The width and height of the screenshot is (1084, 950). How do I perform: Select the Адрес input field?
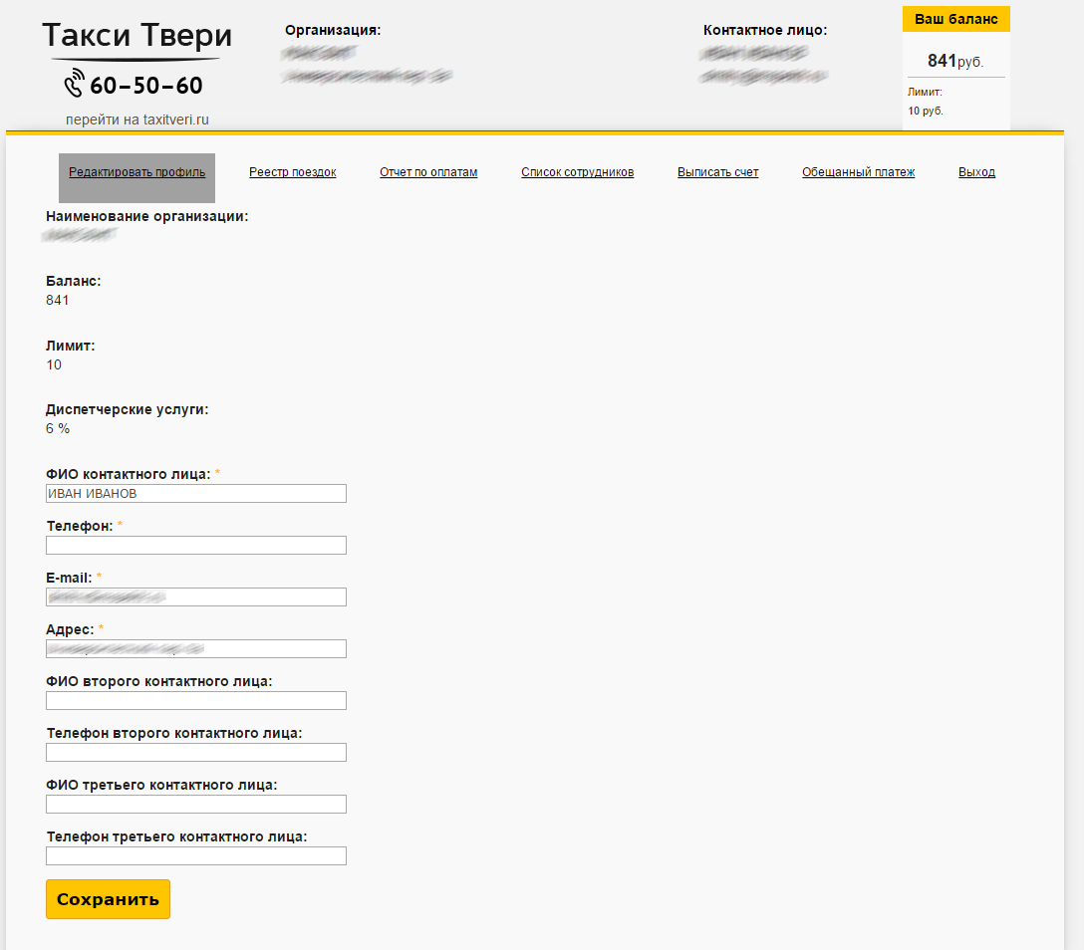196,648
